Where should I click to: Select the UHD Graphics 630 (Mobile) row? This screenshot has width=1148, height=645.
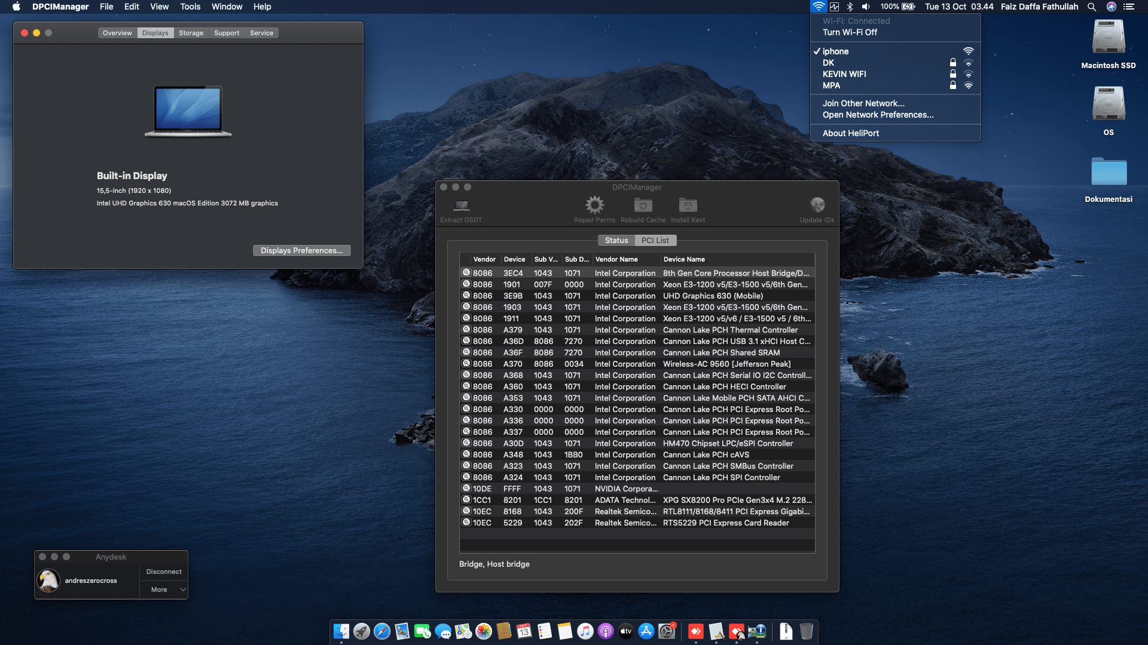pos(637,296)
